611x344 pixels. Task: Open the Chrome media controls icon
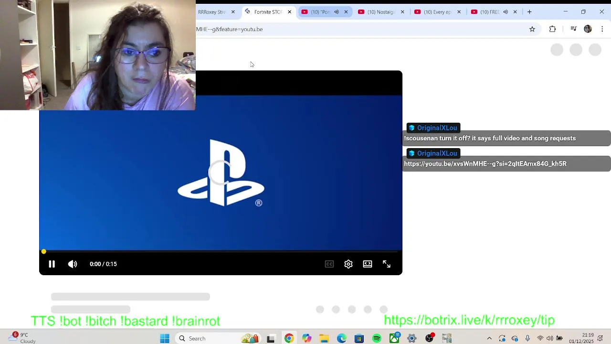pos(573,29)
